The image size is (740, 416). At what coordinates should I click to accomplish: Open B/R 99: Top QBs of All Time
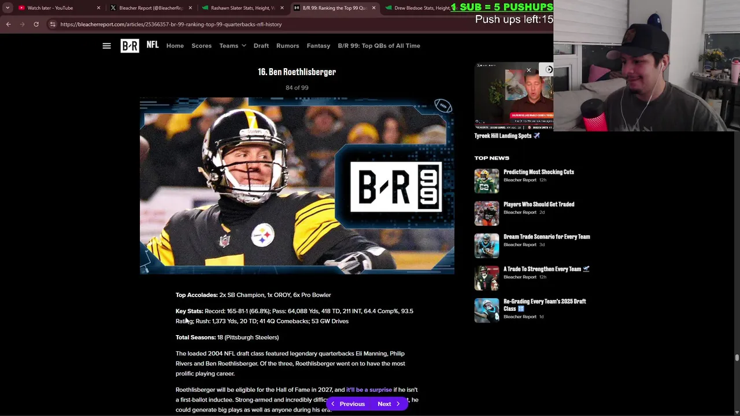coord(379,46)
